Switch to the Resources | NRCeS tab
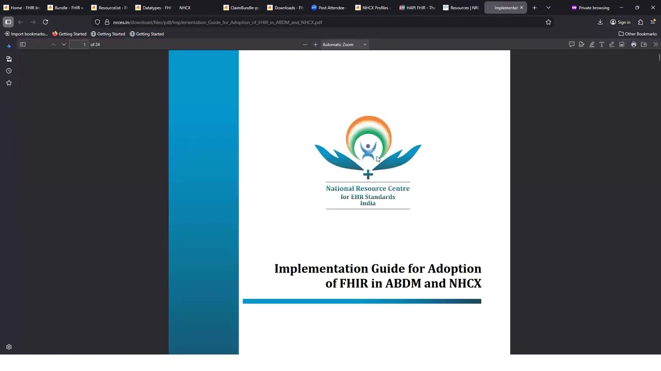The image size is (661, 371). [x=461, y=8]
